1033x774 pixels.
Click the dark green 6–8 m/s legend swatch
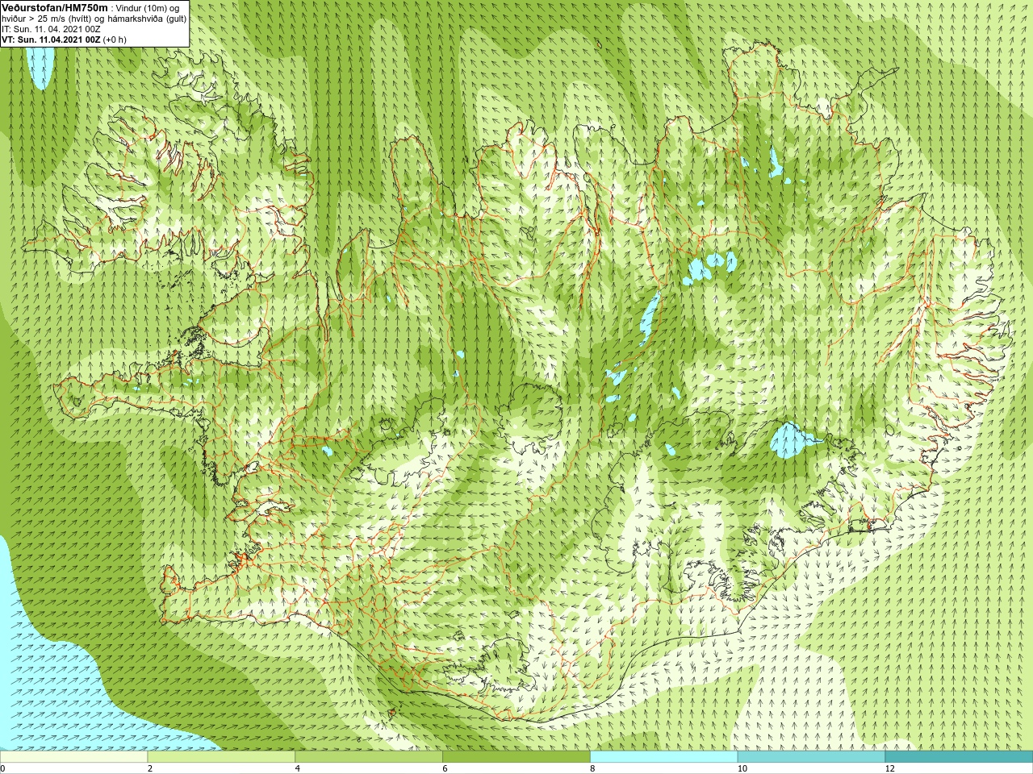click(x=516, y=757)
